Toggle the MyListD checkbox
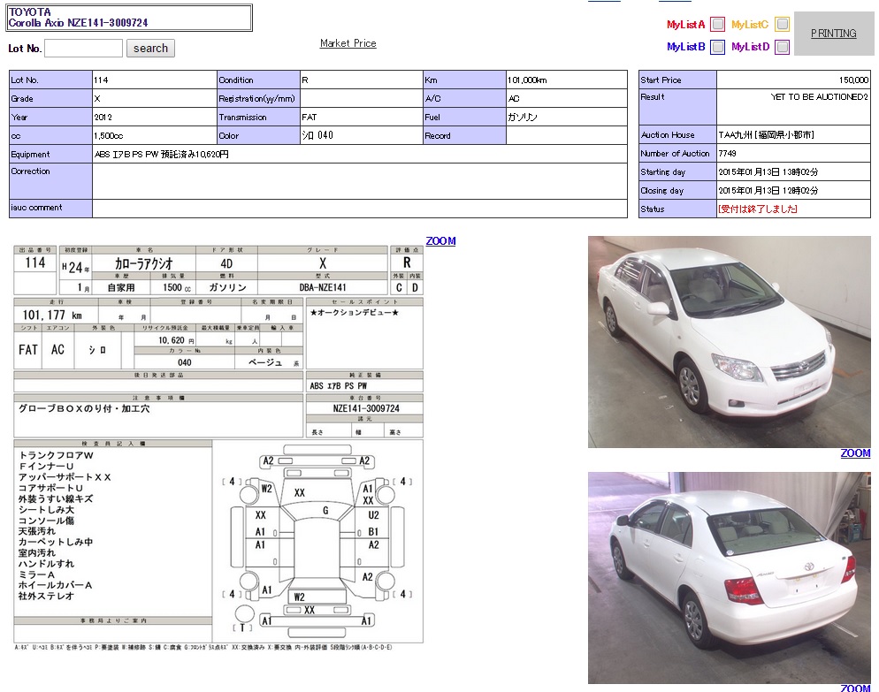The height and width of the screenshot is (692, 879). point(782,47)
